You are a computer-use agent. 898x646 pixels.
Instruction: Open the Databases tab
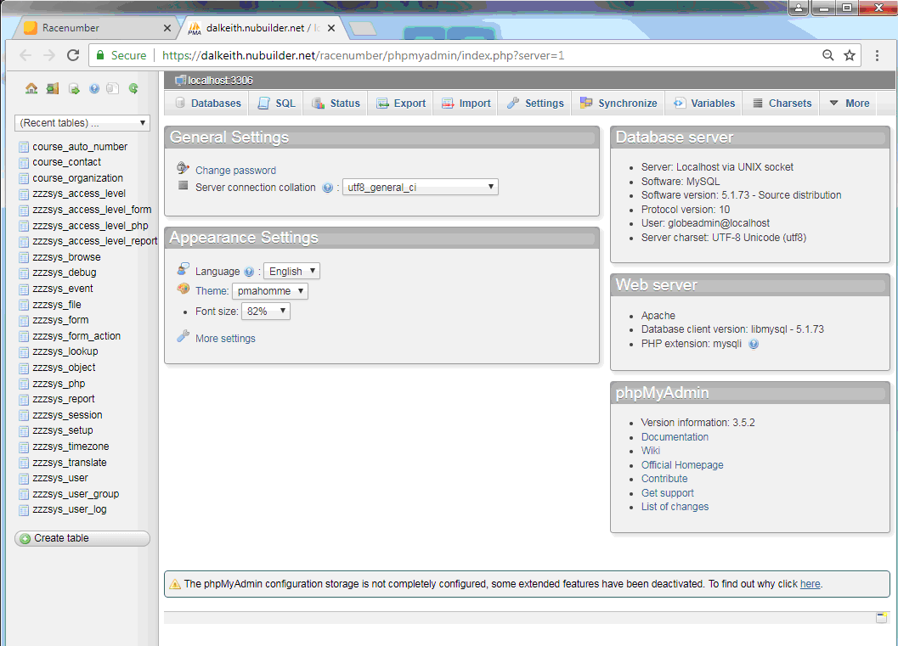pyautogui.click(x=208, y=104)
